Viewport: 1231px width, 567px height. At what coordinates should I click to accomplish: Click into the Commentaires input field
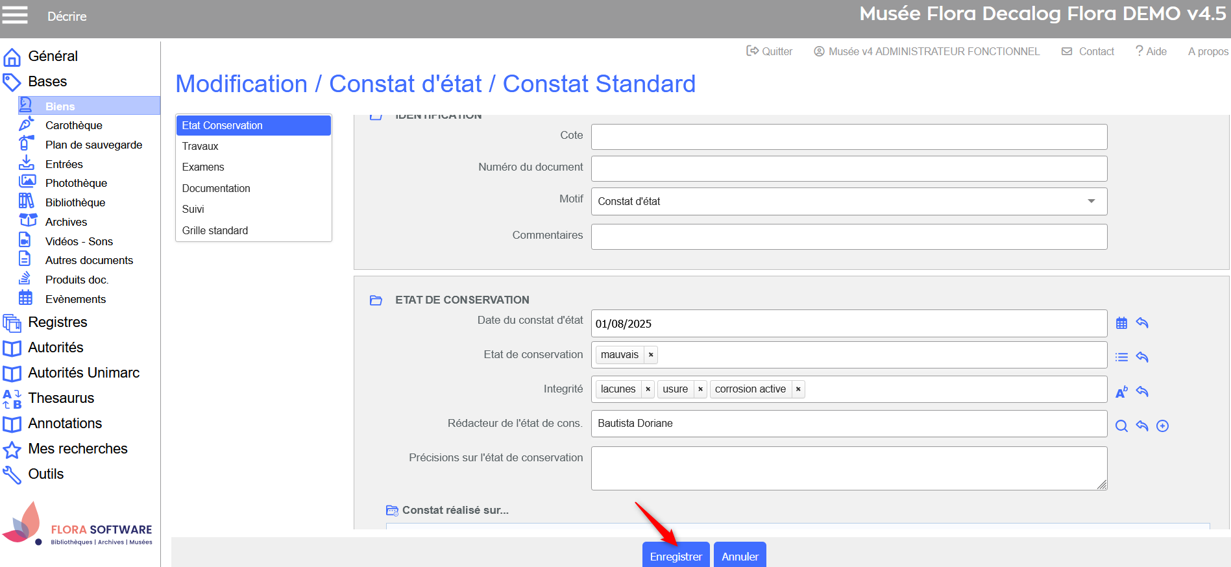pyautogui.click(x=849, y=237)
